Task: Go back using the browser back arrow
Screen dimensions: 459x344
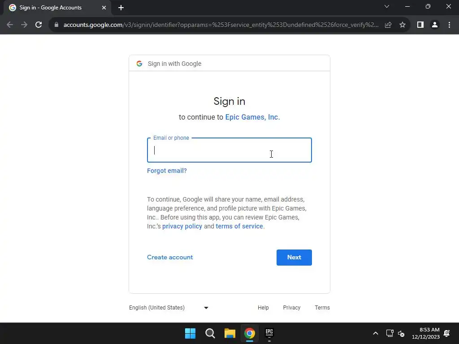Action: 10,25
